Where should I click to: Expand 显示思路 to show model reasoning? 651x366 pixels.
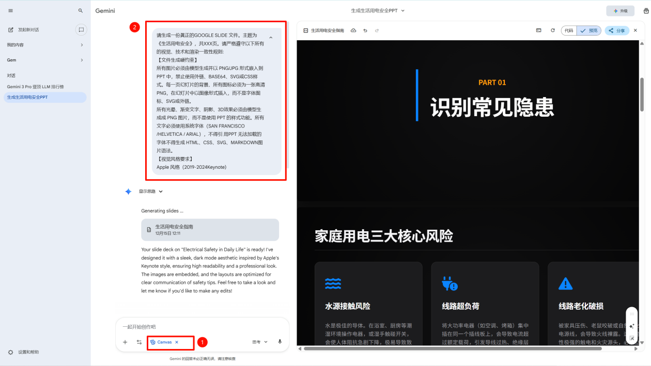tap(150, 191)
